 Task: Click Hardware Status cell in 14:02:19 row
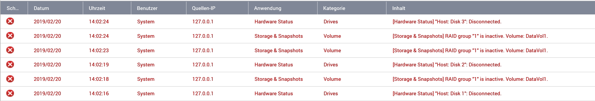[x=274, y=65]
